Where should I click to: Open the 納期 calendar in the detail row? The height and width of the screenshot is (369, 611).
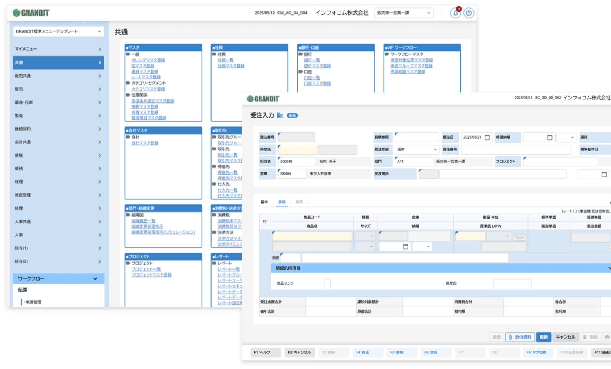[x=405, y=247]
